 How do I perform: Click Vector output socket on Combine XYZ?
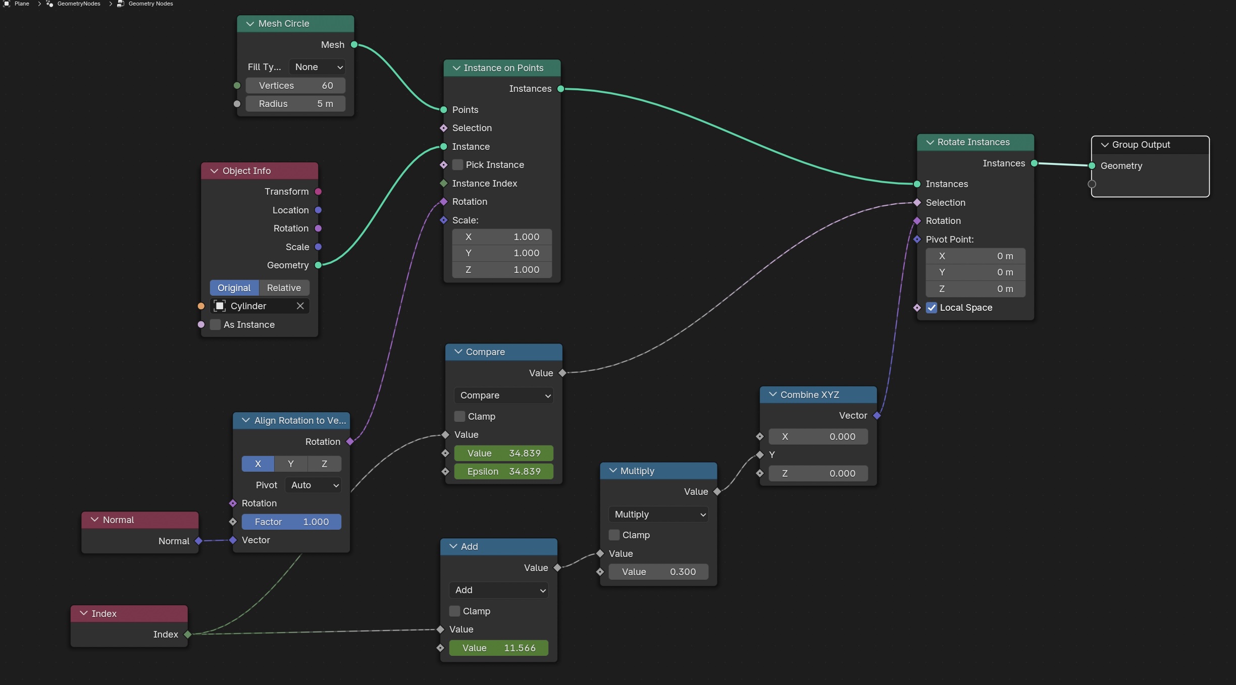pos(877,416)
